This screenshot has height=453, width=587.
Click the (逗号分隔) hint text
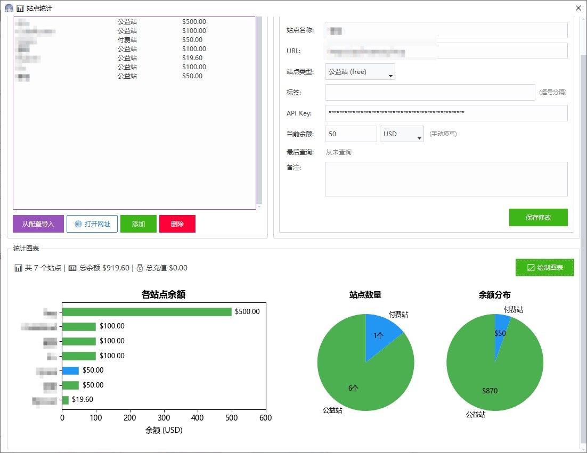[552, 93]
